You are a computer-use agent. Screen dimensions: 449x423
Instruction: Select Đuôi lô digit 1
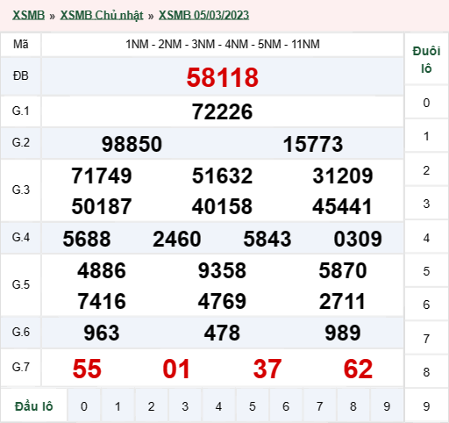pyautogui.click(x=426, y=136)
